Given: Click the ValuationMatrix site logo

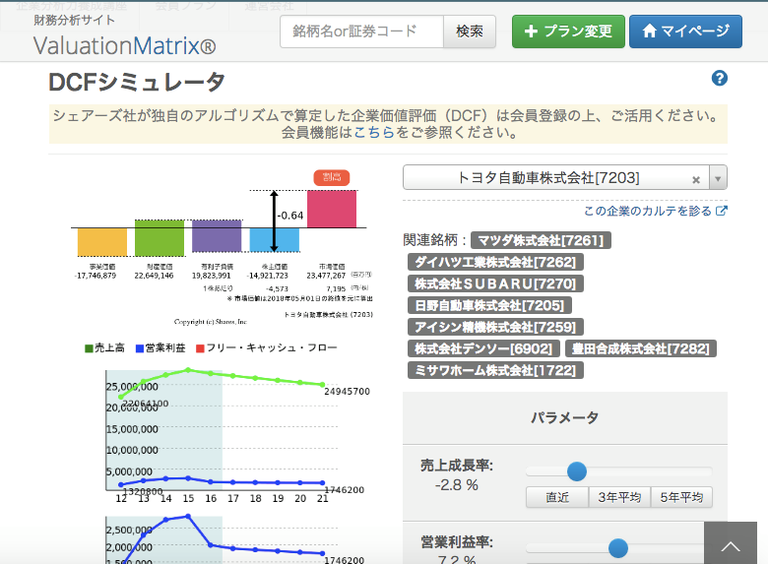Looking at the screenshot, I should [x=124, y=45].
